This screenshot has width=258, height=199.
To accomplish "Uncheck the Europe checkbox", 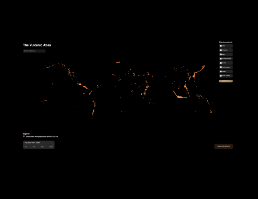I will [221, 63].
